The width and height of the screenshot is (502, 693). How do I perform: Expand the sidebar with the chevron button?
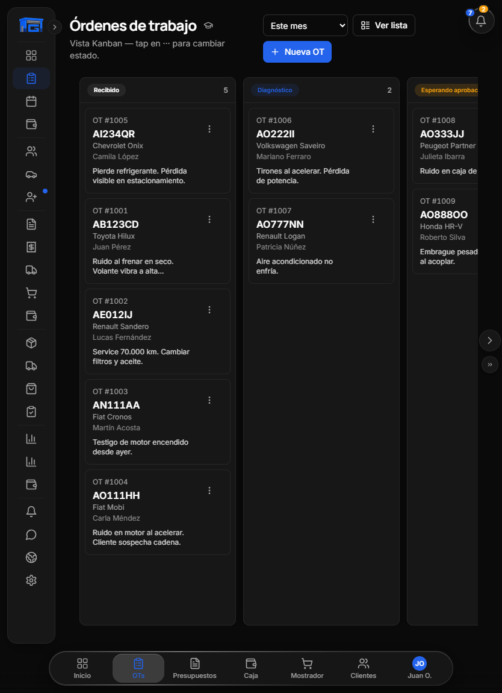coord(54,27)
